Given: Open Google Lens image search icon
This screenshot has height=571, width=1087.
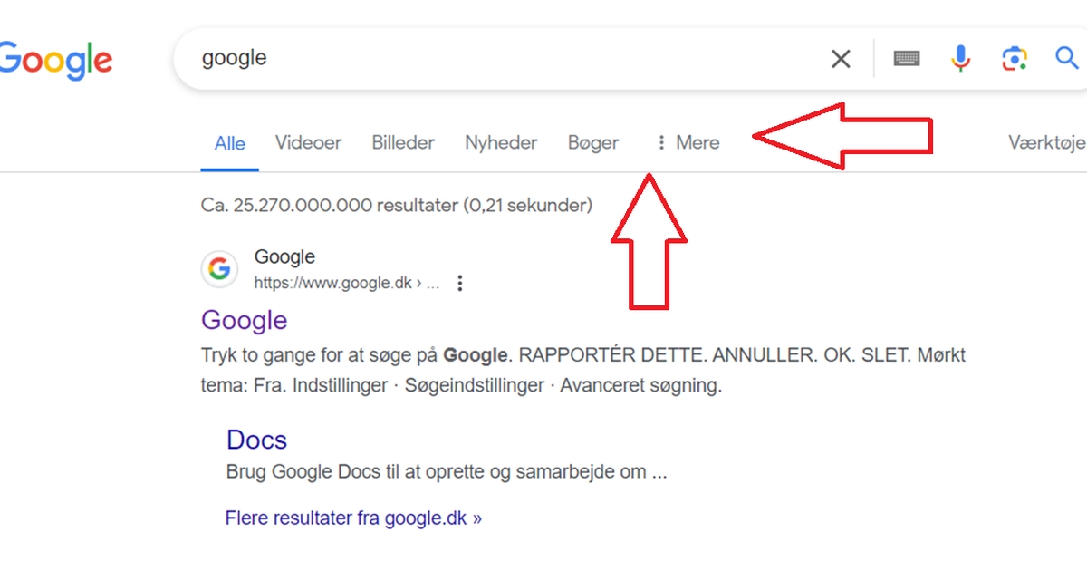Looking at the screenshot, I should tap(1015, 59).
